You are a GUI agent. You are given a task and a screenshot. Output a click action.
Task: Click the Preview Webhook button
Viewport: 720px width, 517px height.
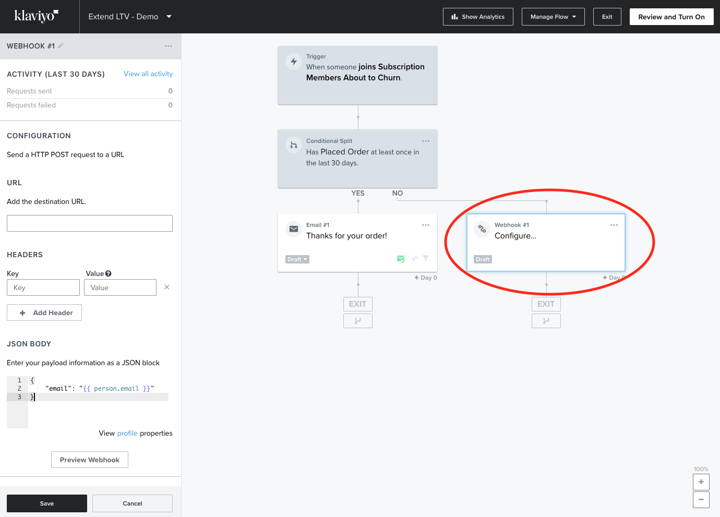90,460
